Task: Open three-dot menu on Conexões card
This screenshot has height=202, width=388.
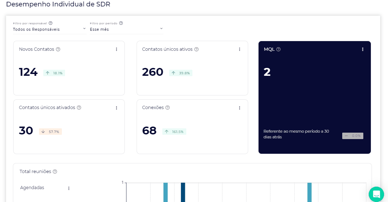Action: 240,108
